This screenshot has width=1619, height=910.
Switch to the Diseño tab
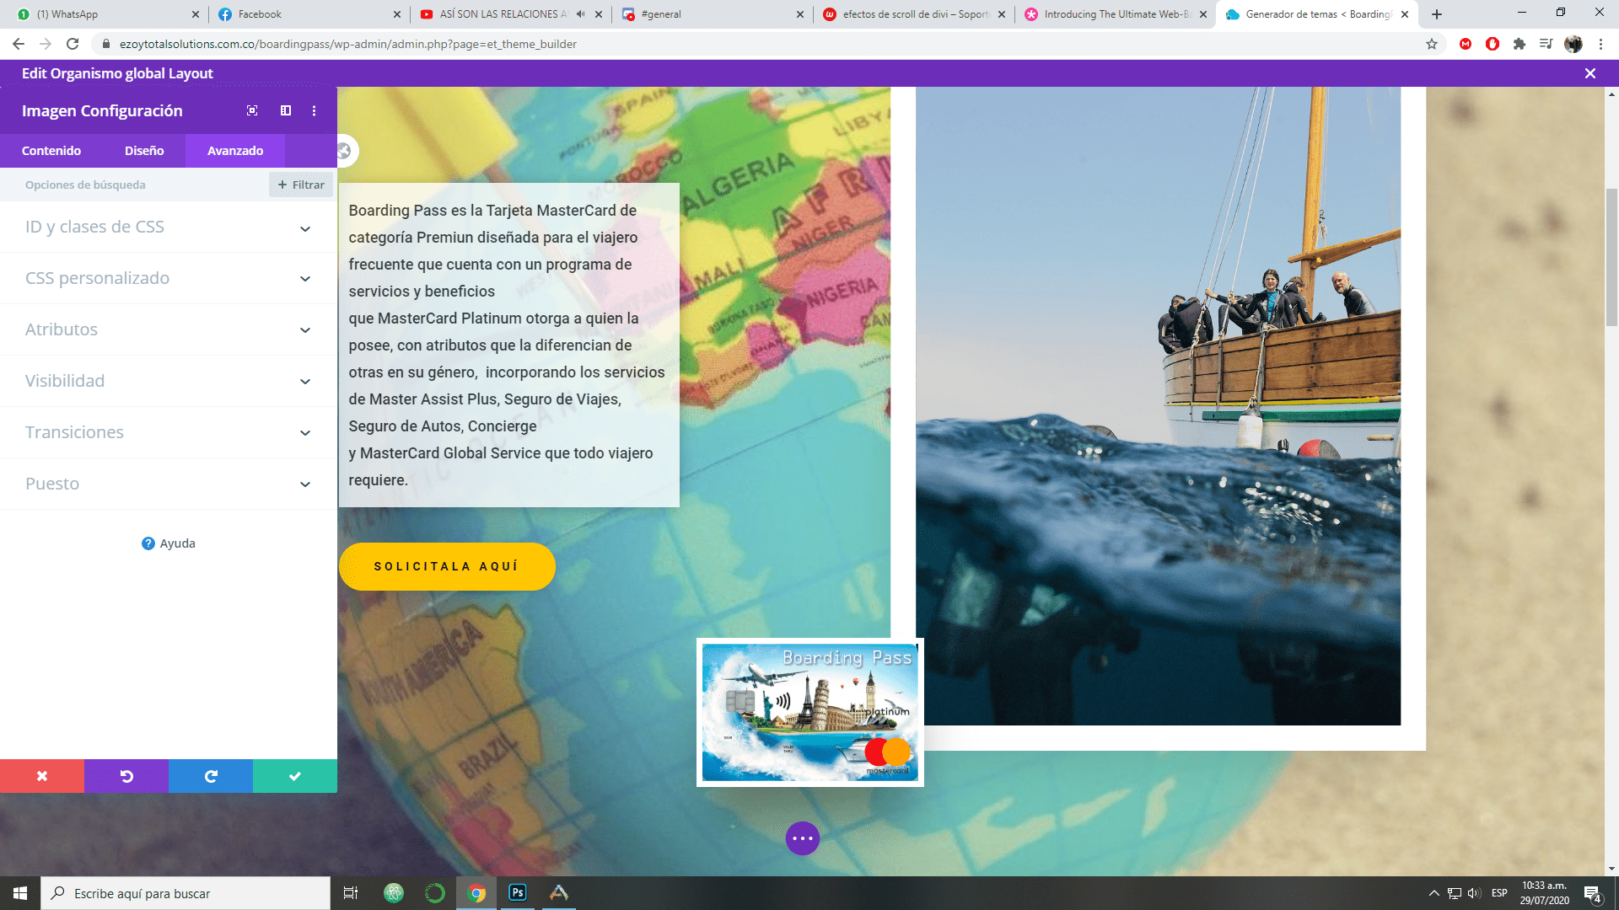tap(144, 151)
